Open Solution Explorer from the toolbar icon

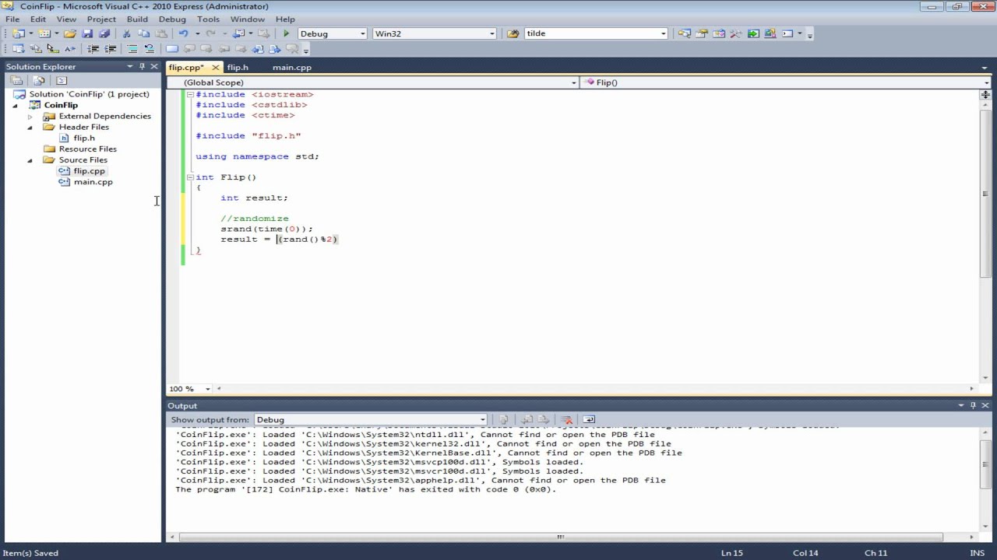(684, 33)
